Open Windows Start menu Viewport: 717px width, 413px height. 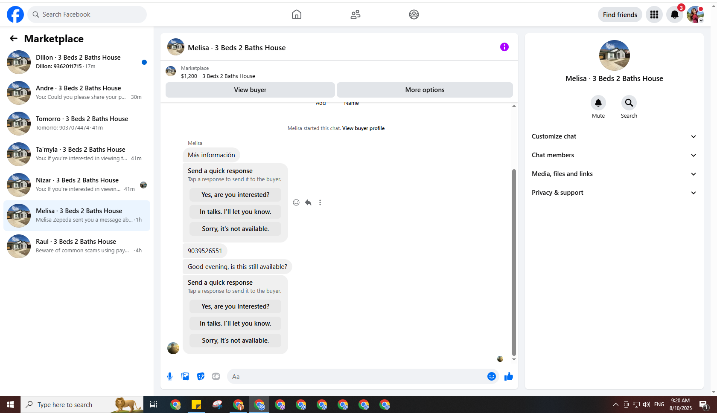tap(10, 404)
